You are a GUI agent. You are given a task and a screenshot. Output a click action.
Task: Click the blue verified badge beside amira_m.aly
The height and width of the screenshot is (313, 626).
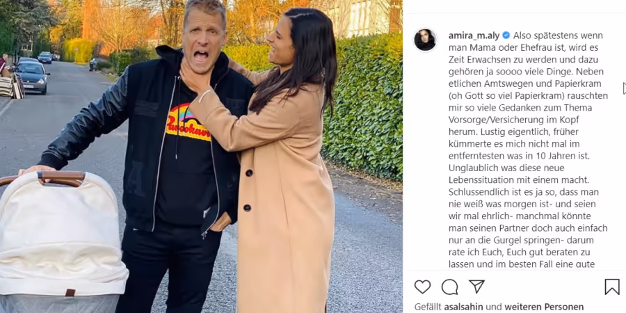506,35
